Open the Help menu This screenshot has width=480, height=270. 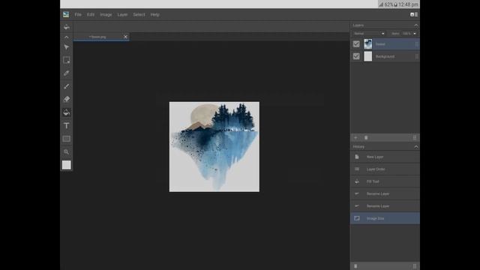point(155,14)
